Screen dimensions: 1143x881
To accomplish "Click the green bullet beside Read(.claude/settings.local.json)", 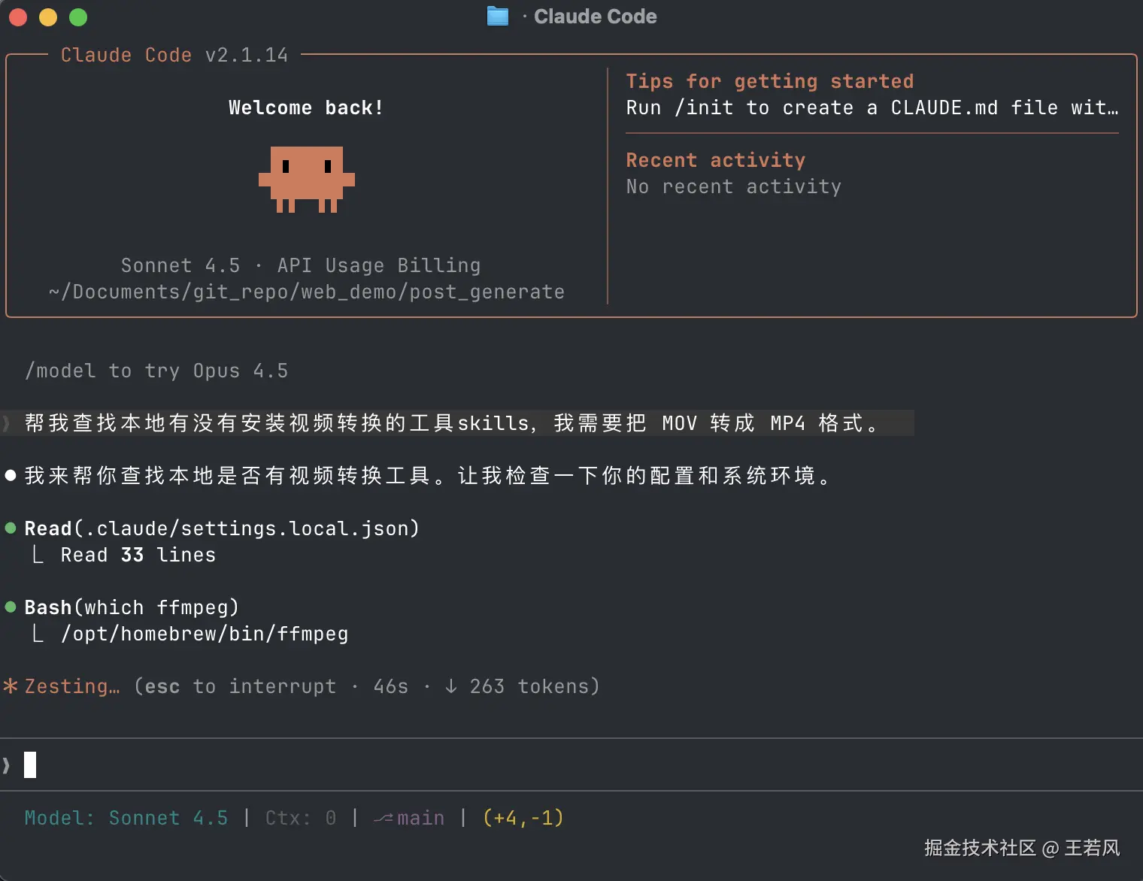I will coord(11,528).
